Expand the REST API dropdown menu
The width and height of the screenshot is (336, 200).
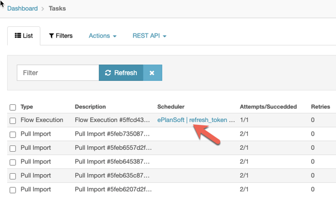coord(149,36)
